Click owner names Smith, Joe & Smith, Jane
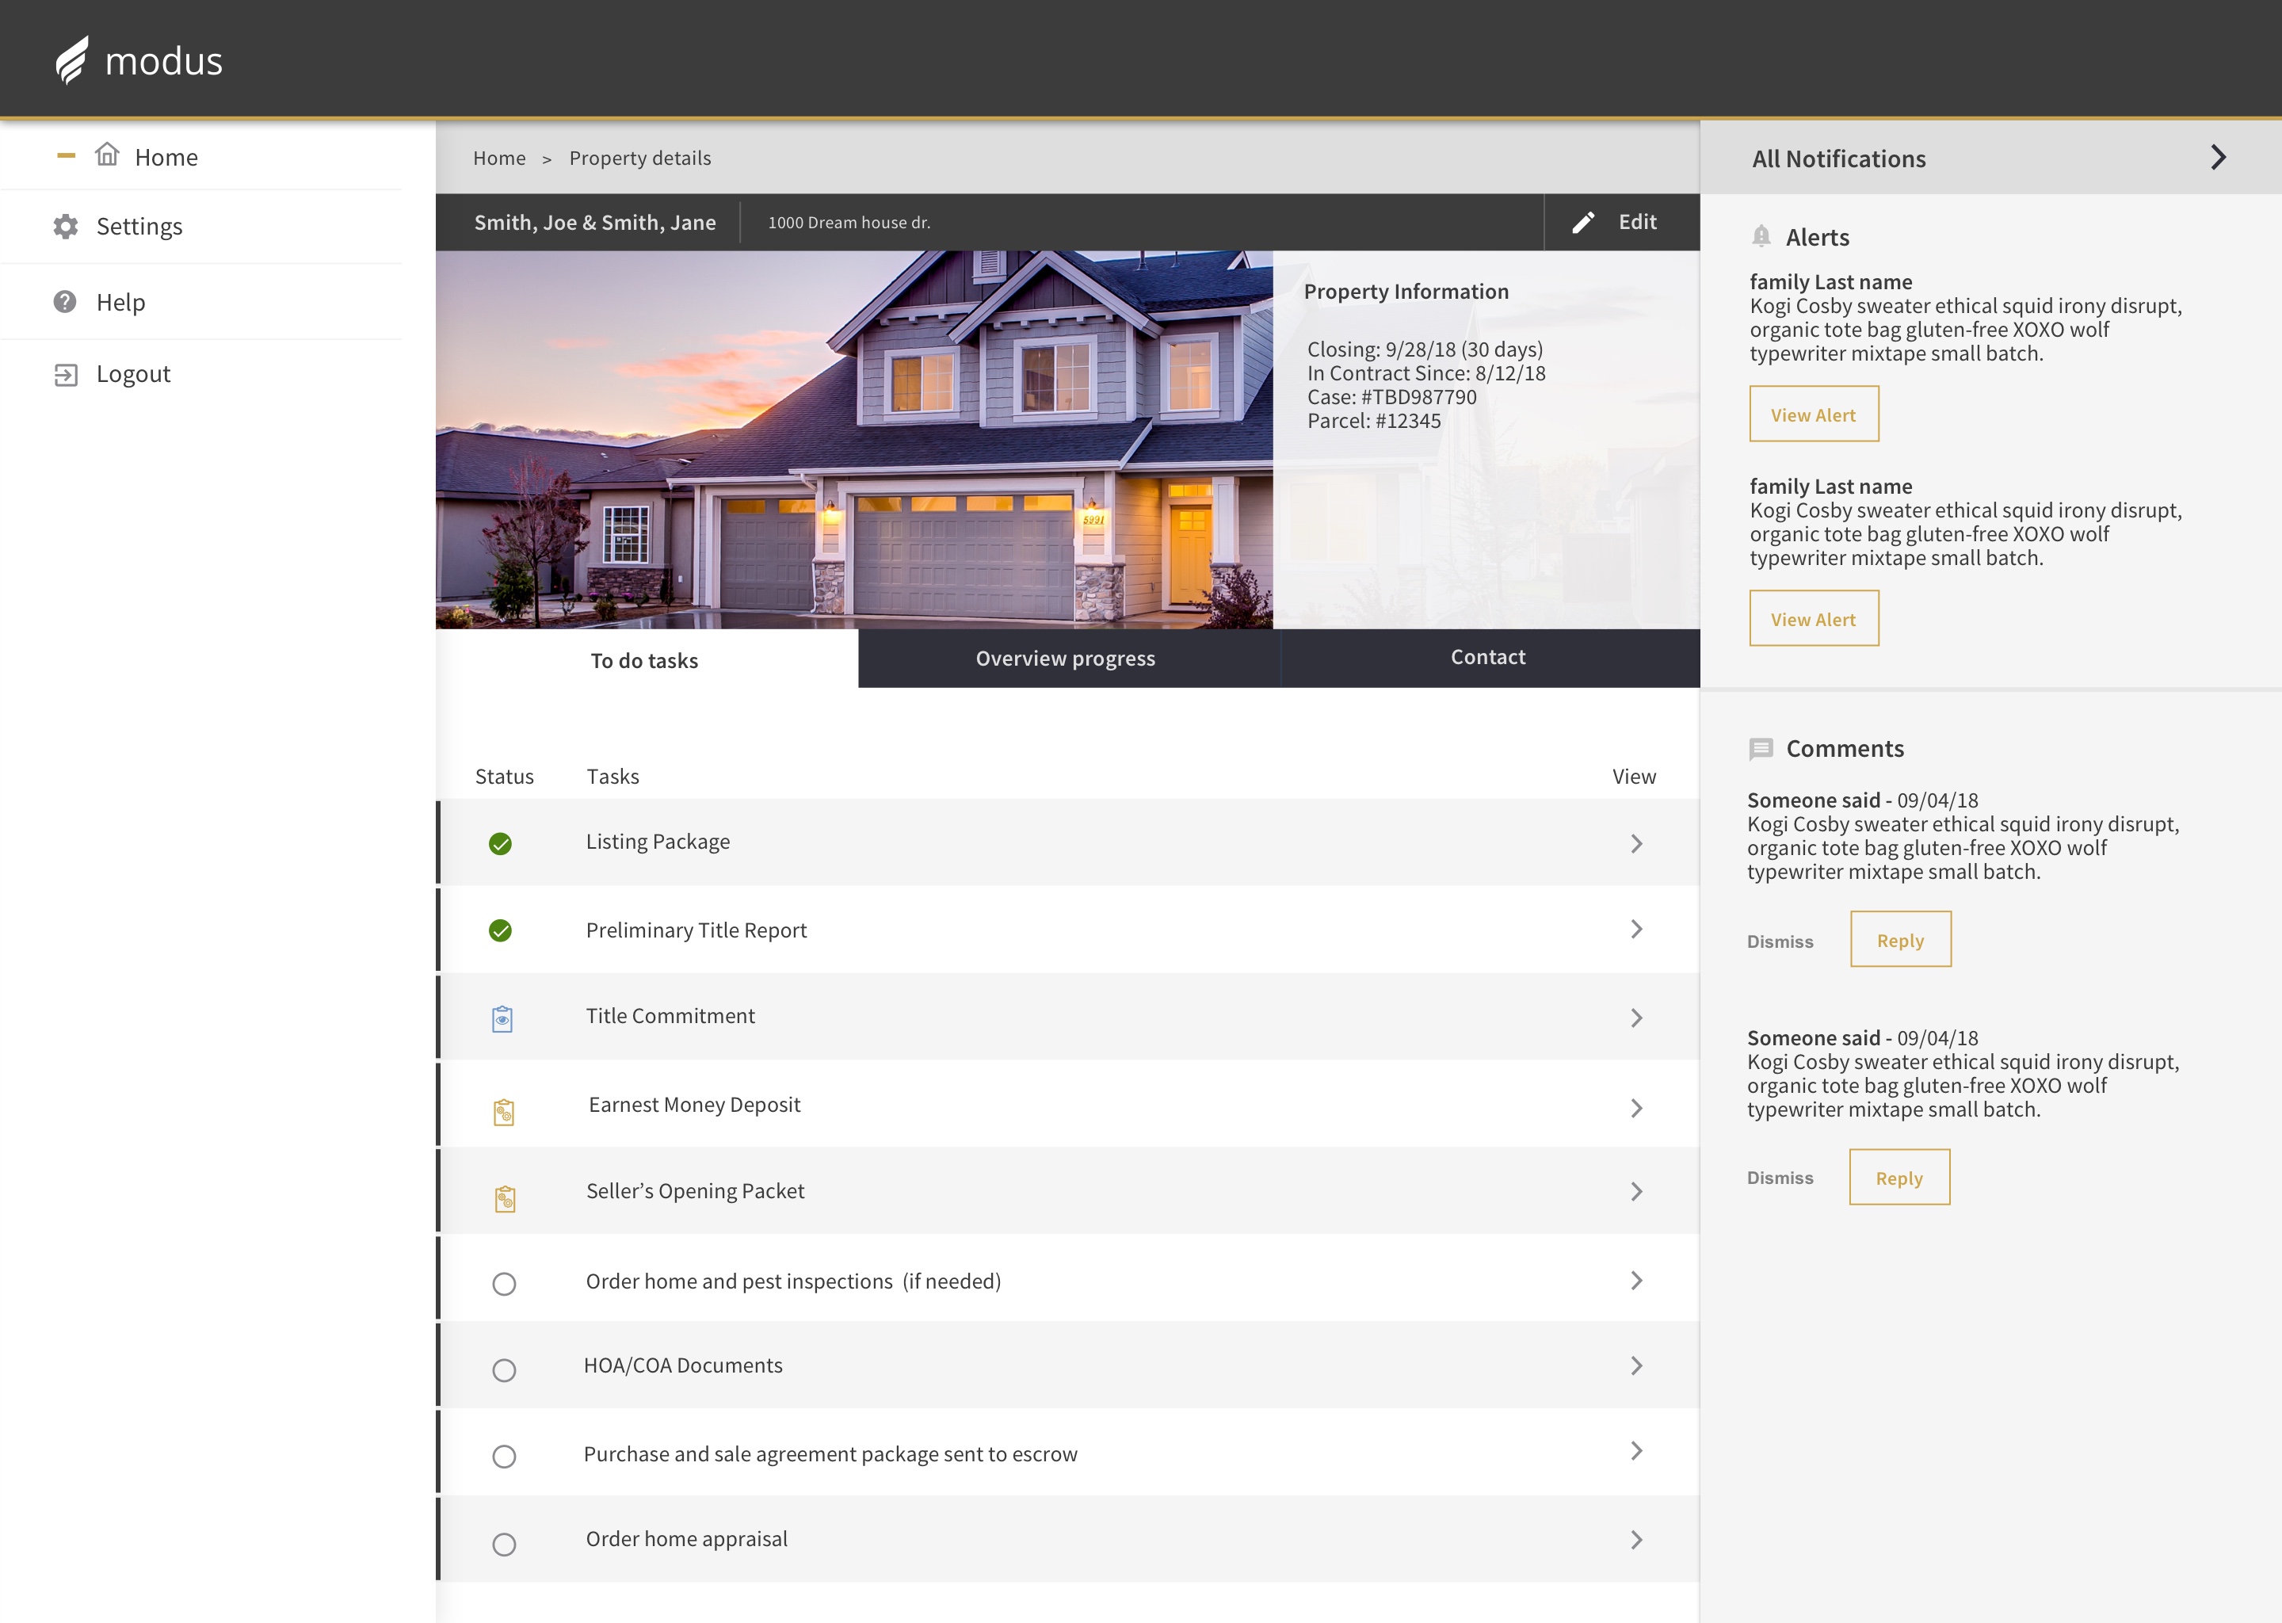The height and width of the screenshot is (1623, 2282). click(x=594, y=222)
